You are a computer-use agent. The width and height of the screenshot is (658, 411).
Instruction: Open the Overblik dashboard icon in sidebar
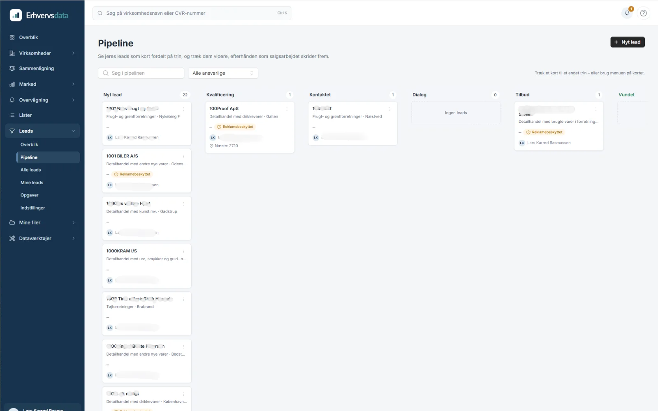coord(12,37)
